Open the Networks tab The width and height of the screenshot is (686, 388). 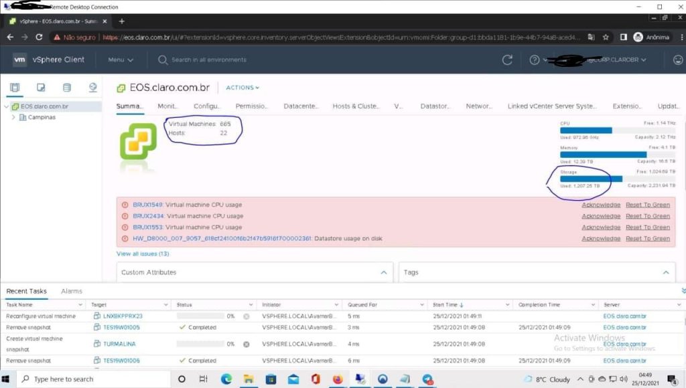[x=479, y=106]
